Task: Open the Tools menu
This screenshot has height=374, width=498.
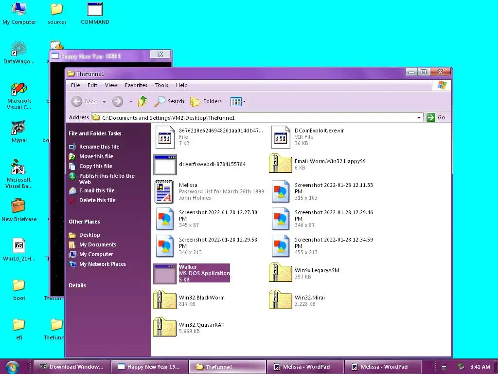Action: click(x=161, y=85)
